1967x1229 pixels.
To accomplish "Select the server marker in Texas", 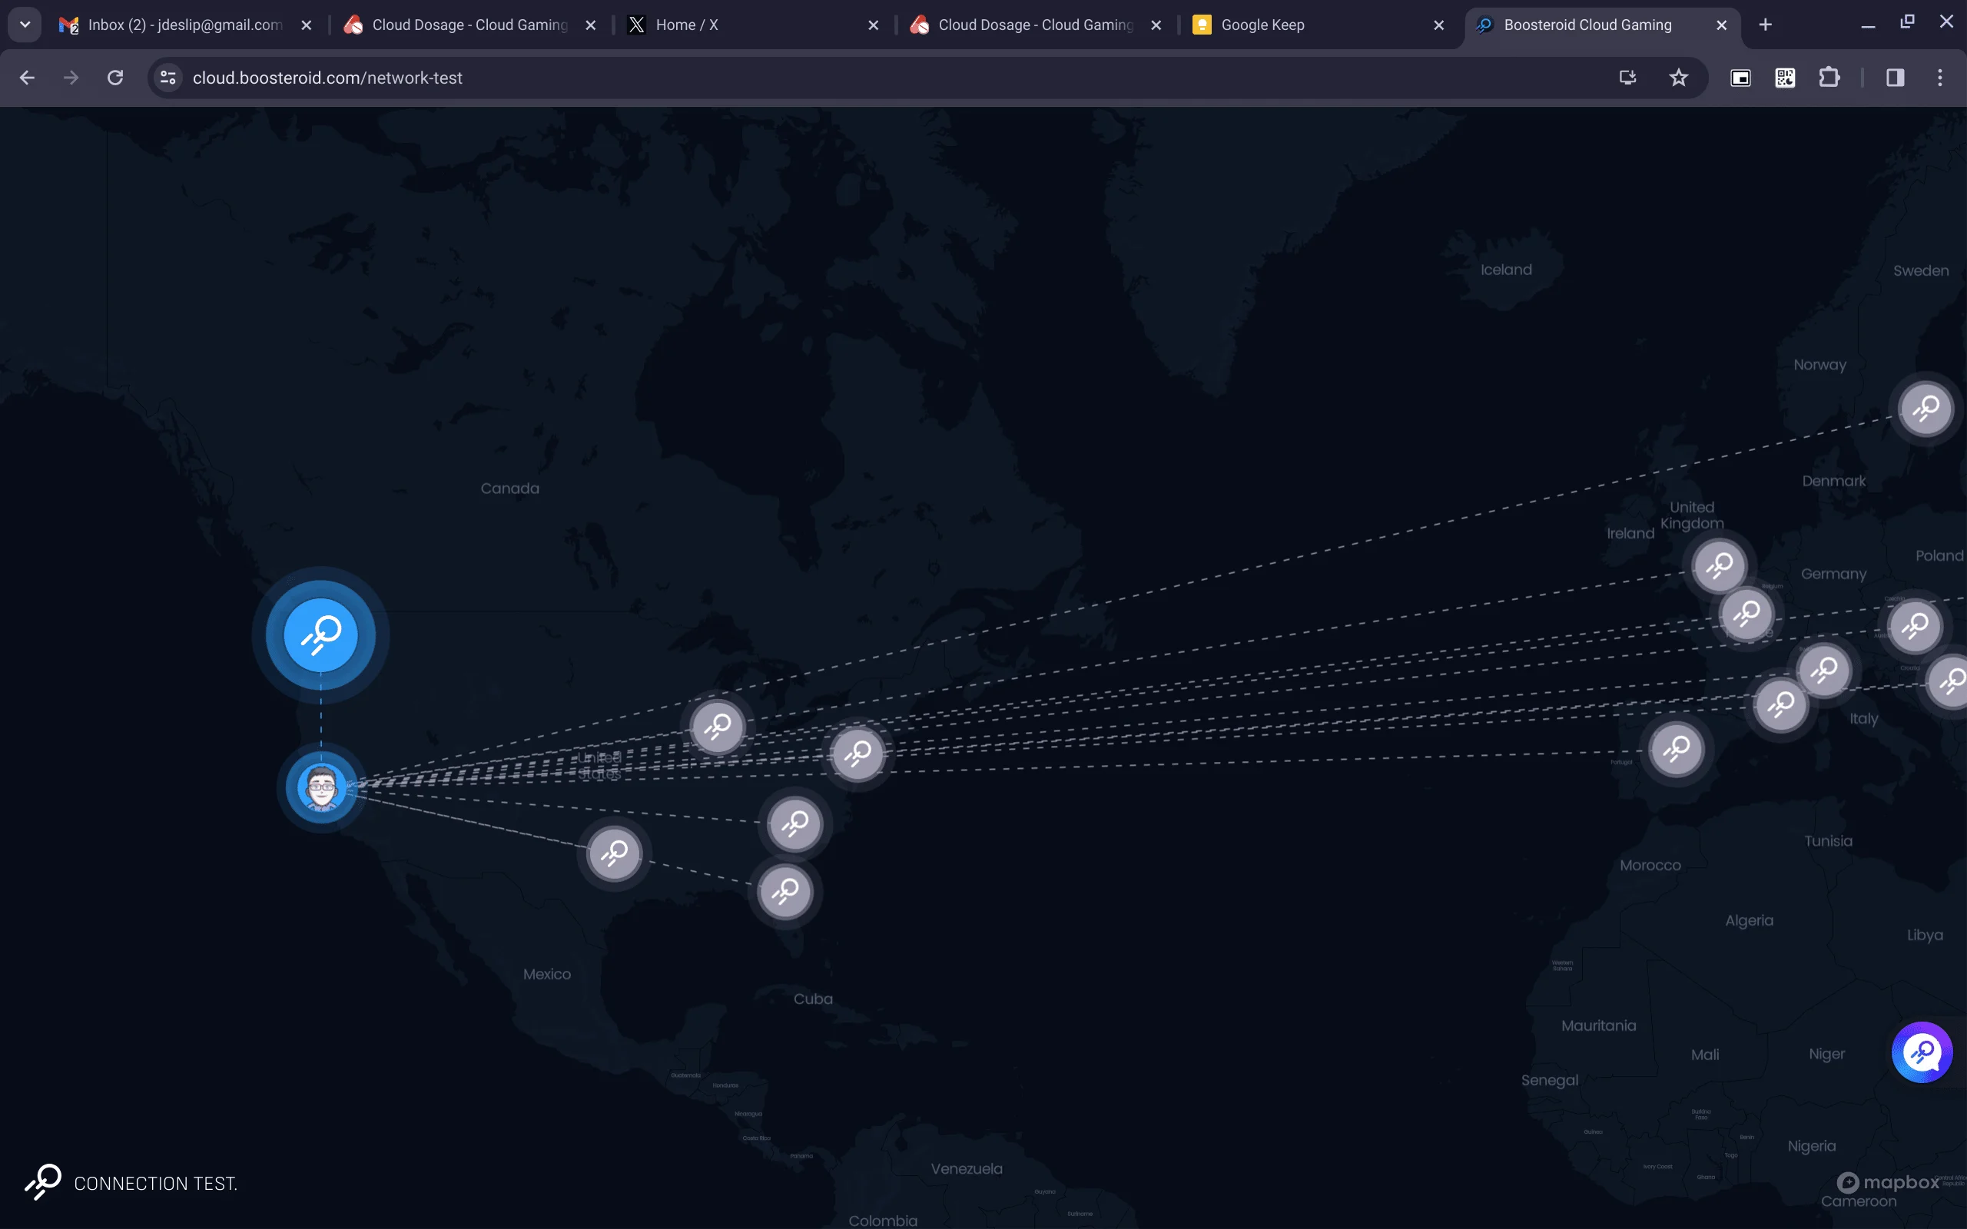I will coord(615,853).
